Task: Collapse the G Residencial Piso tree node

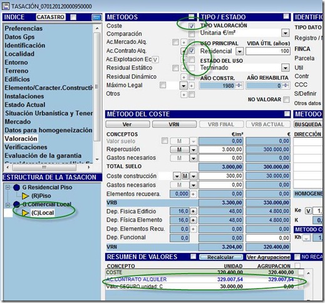Action: click(8, 187)
